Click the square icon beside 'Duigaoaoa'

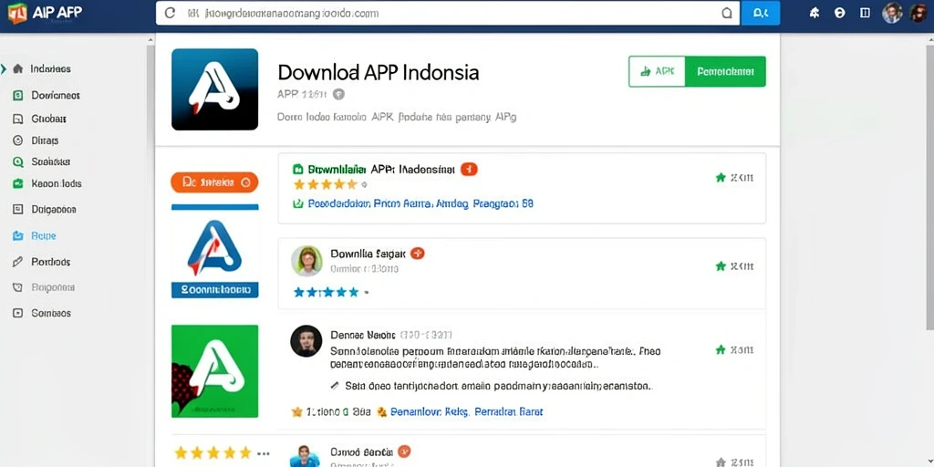coord(18,209)
